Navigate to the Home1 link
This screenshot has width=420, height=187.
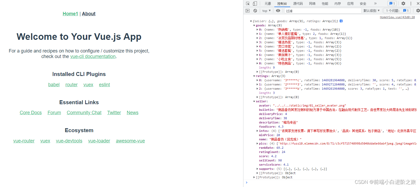[70, 14]
